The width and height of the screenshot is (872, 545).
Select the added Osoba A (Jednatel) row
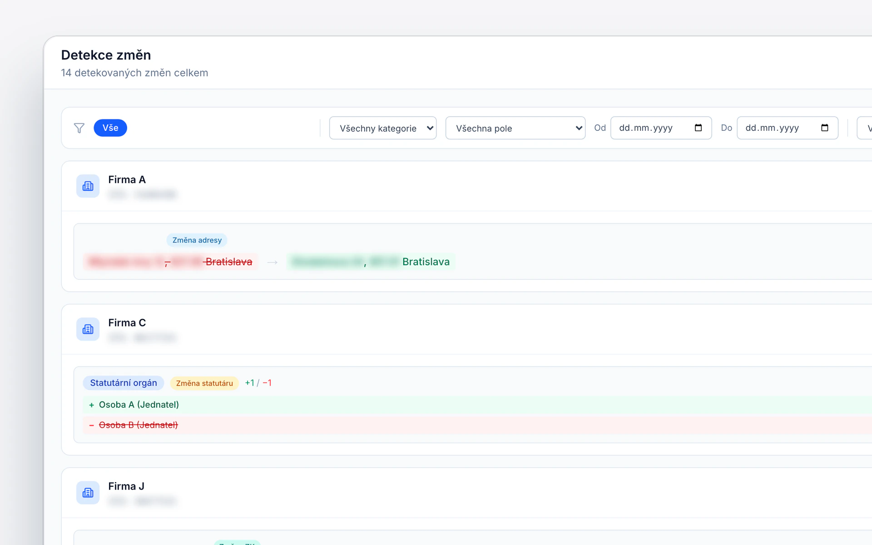tap(477, 405)
